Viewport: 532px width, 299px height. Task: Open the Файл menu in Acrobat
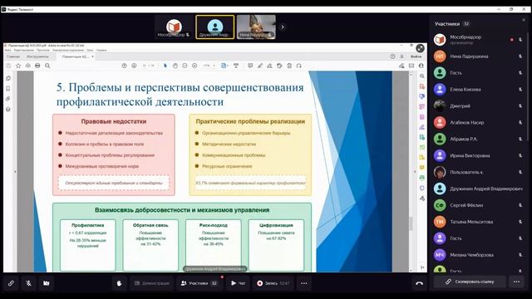pyautogui.click(x=7, y=50)
